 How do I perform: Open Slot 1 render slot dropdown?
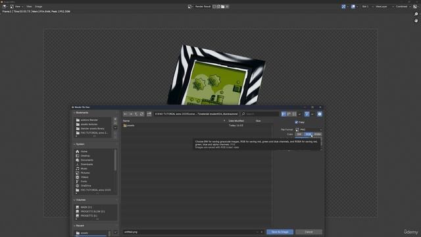coord(367,7)
